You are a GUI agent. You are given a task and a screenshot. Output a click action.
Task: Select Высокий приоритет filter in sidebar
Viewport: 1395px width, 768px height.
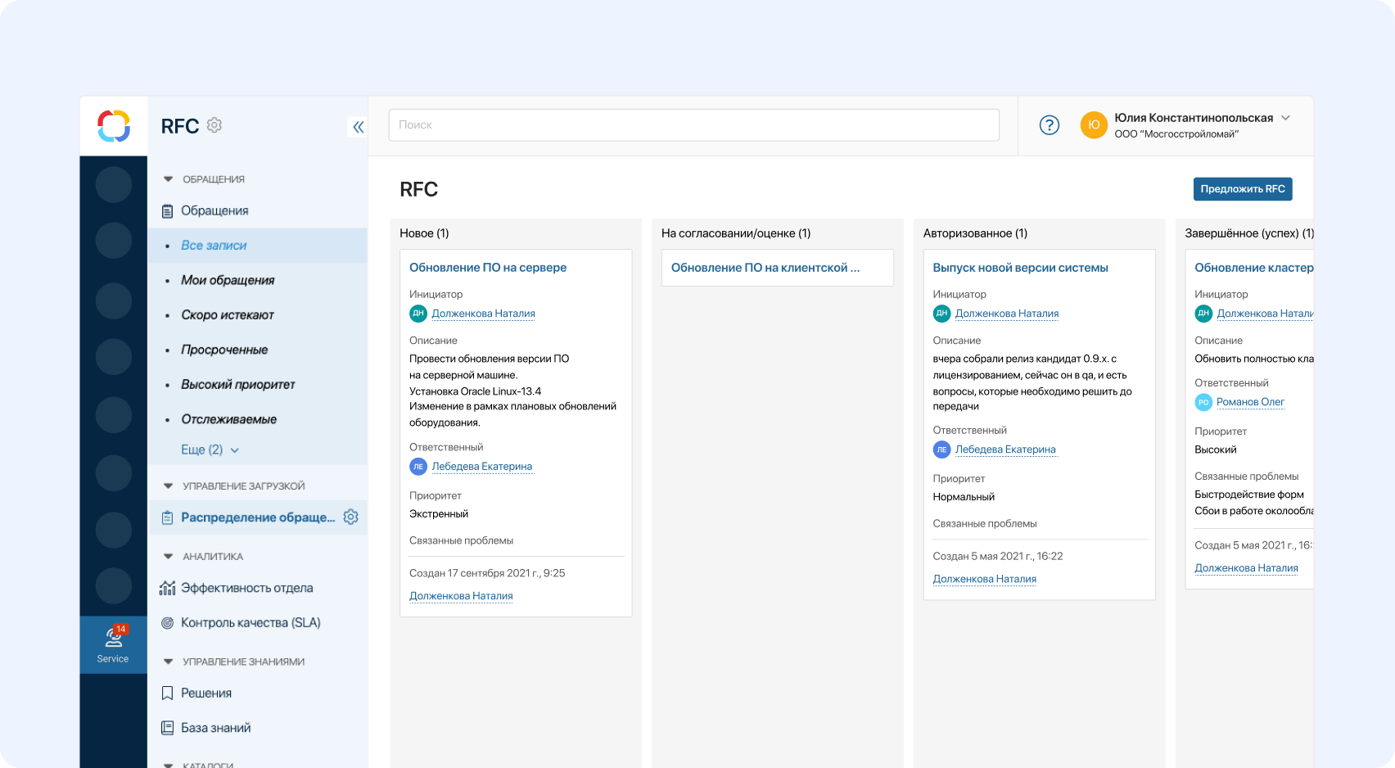pos(237,385)
